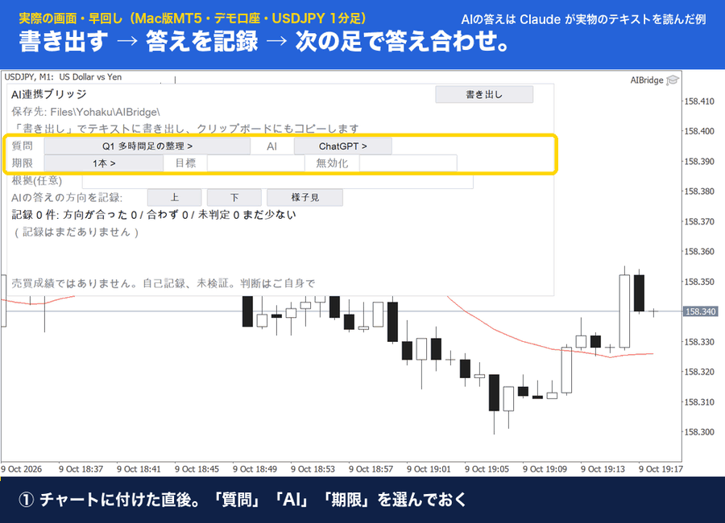The image size is (725, 523).
Task: Click the 質問 field label
Action: point(23,146)
